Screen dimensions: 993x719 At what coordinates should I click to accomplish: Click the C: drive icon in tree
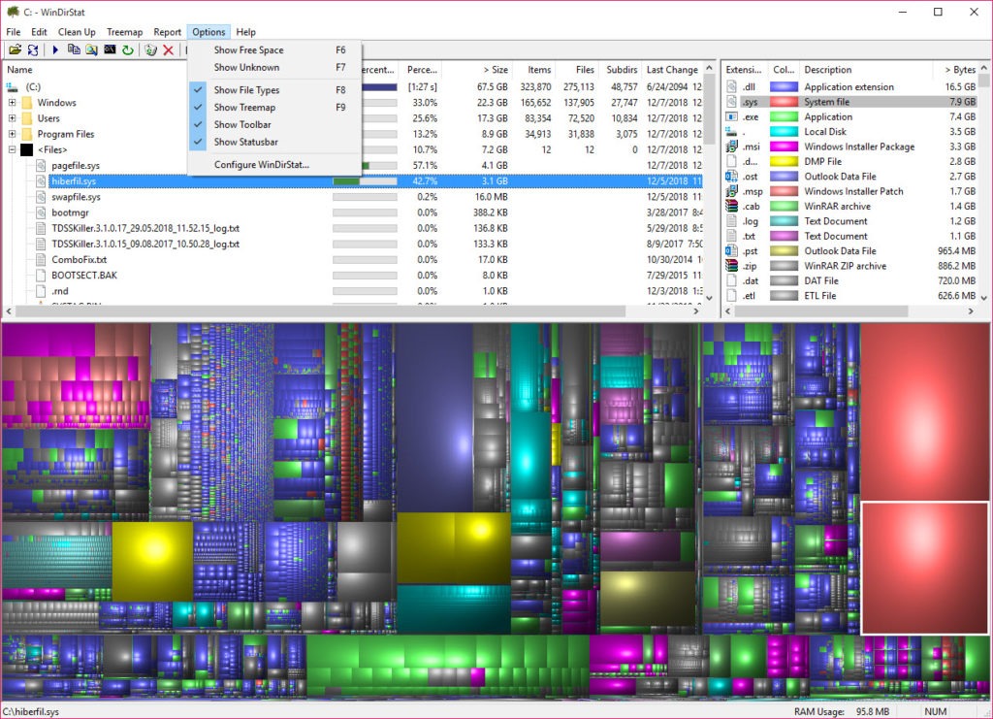(13, 86)
